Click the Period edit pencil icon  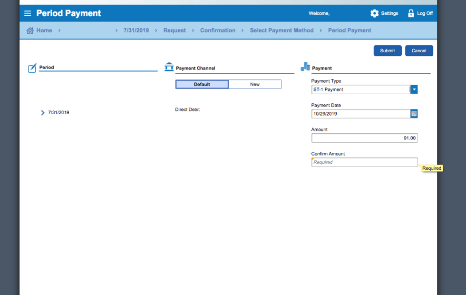pos(32,68)
